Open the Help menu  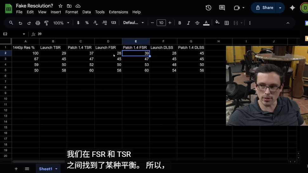pyautogui.click(x=136, y=12)
